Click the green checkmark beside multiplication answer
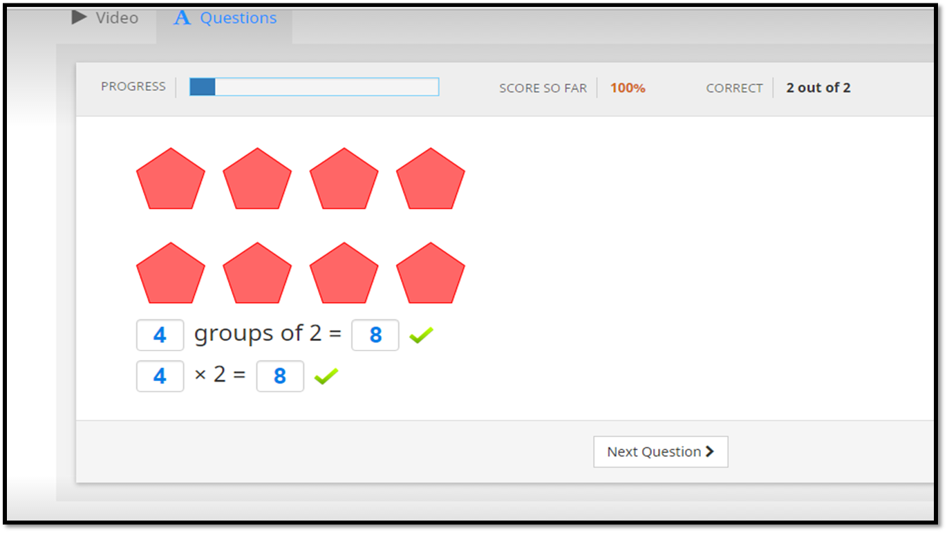The width and height of the screenshot is (947, 533). coord(326,375)
